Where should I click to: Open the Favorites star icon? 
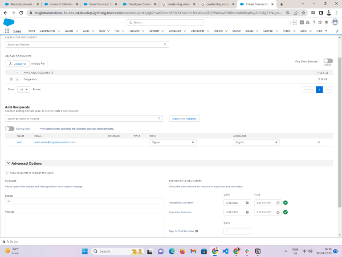(x=290, y=22)
